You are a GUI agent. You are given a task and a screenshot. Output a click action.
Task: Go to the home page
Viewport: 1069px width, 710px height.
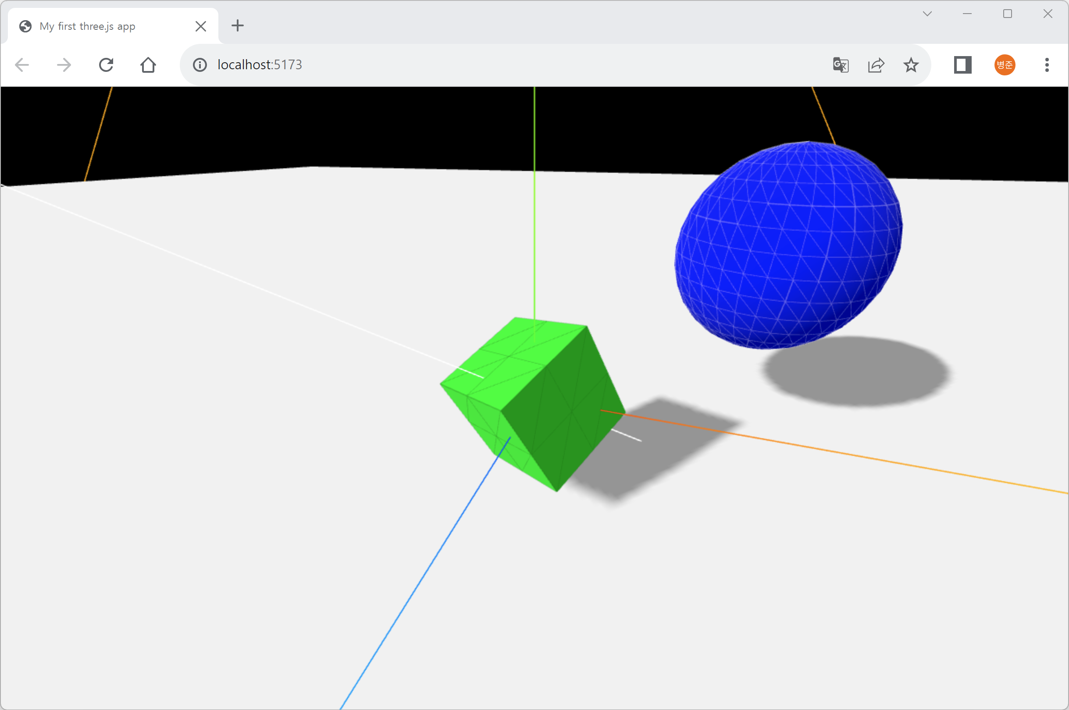(148, 65)
